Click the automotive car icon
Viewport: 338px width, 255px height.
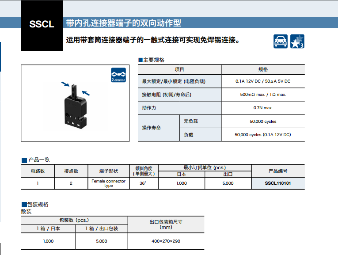pyautogui.click(x=280, y=41)
